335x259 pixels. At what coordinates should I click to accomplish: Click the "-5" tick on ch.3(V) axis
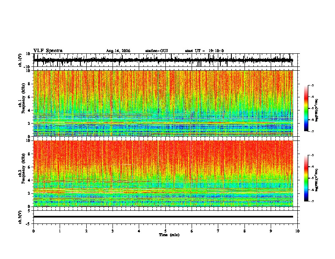pos(28,224)
